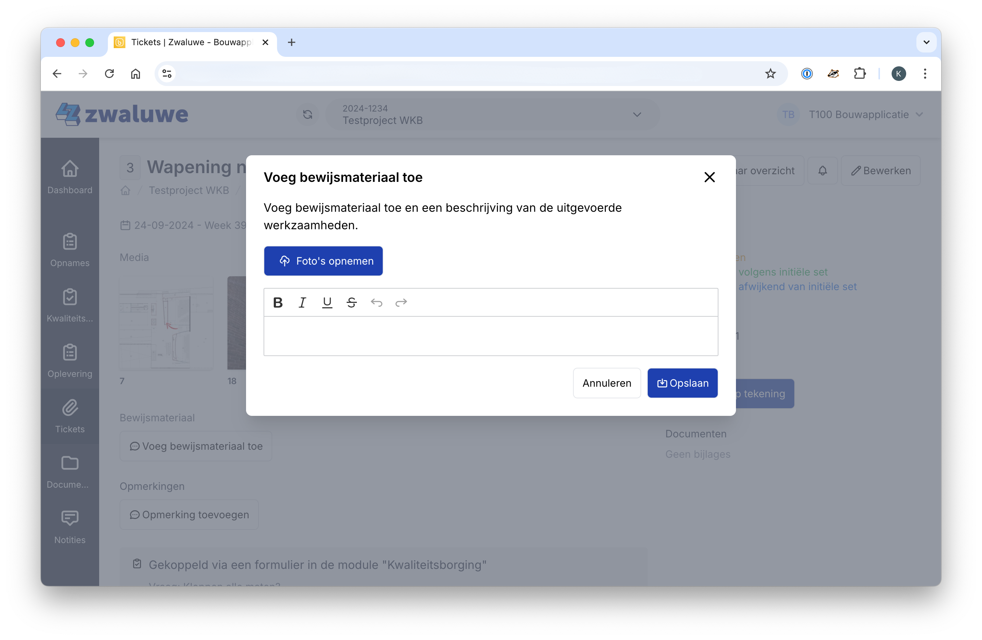Click the project sync refresh icon
Image resolution: width=982 pixels, height=640 pixels.
[307, 114]
